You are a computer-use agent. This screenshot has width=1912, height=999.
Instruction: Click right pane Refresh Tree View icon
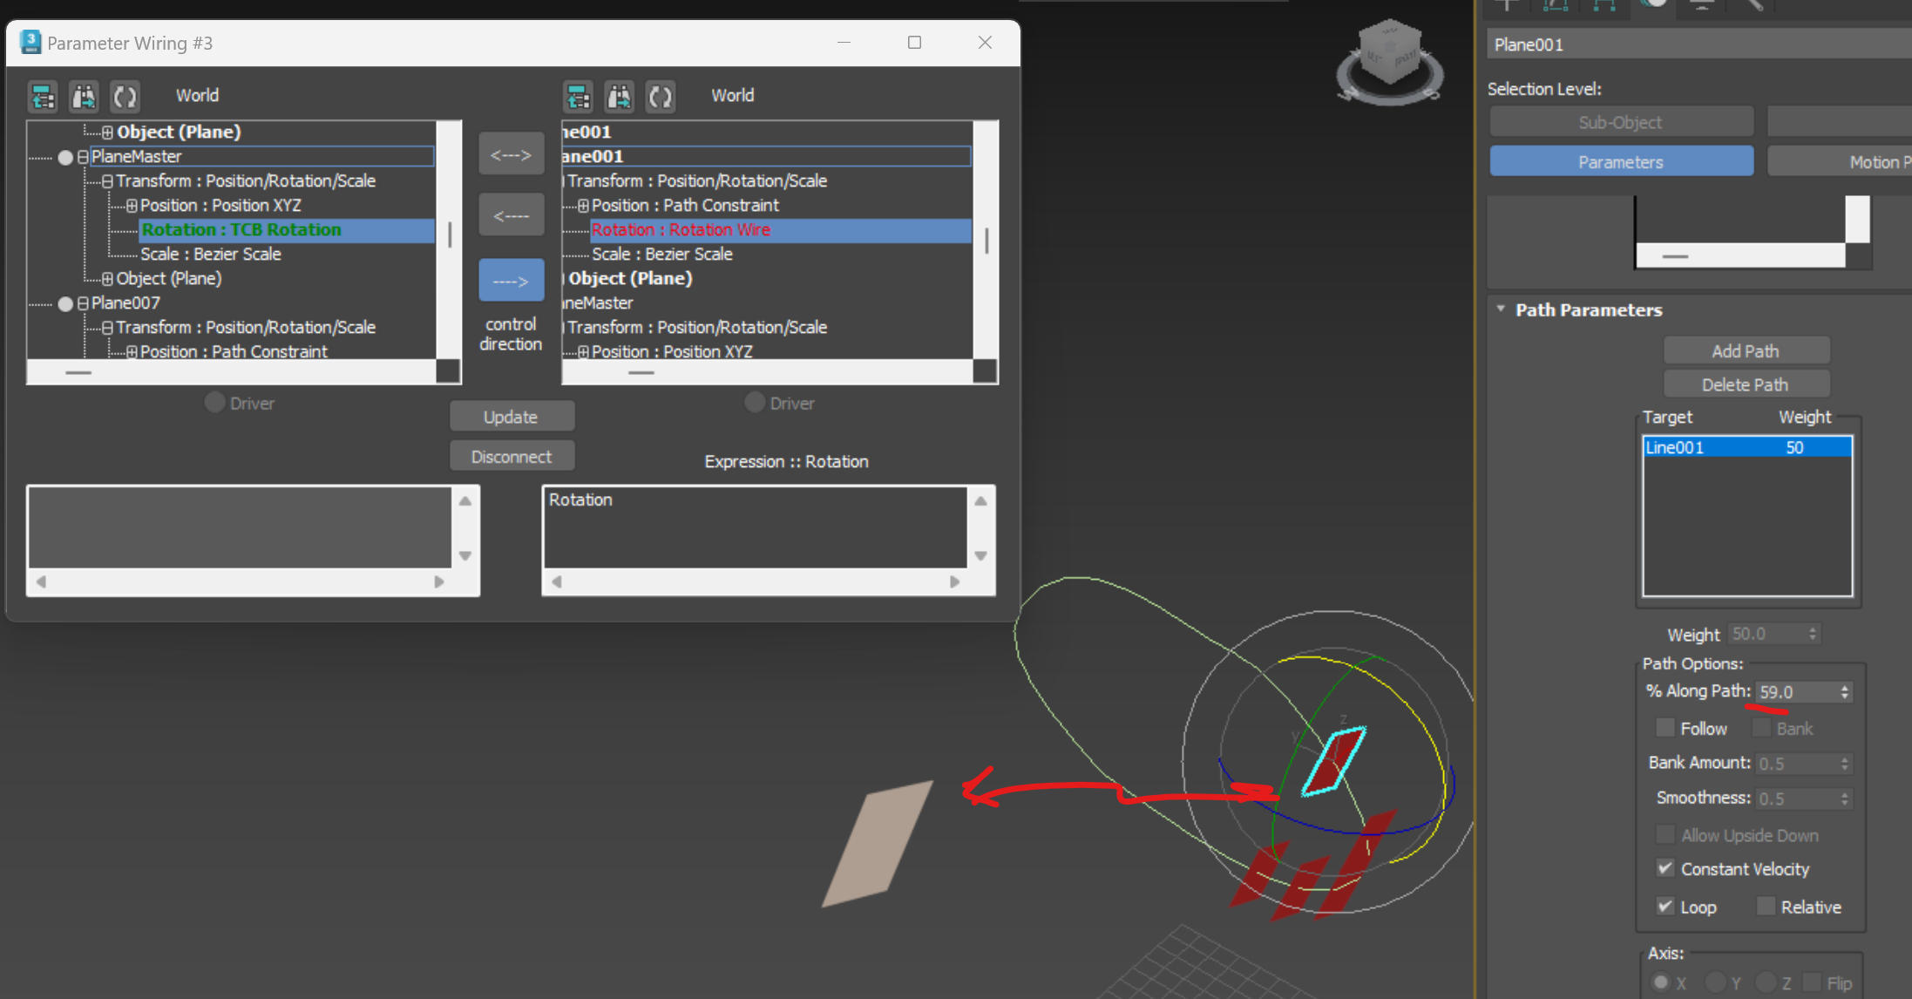(x=660, y=96)
